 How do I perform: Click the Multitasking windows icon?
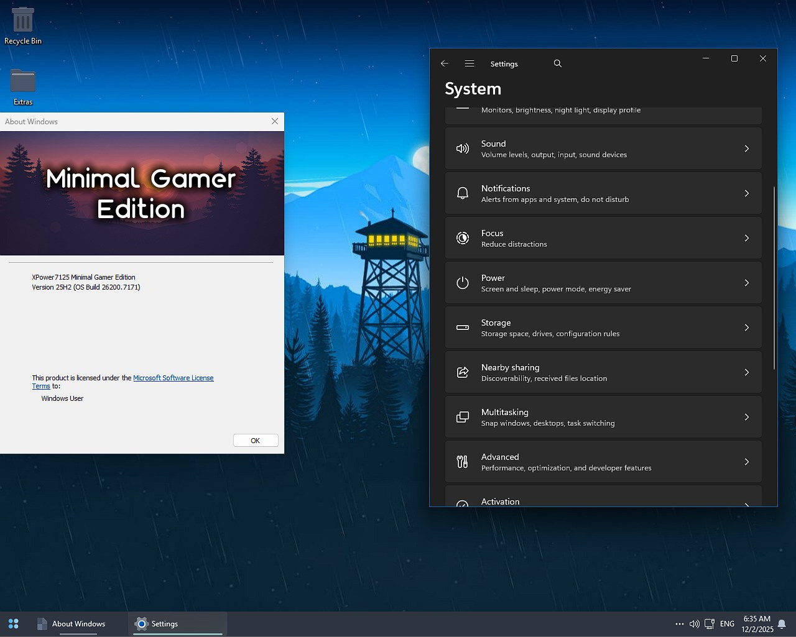[462, 417]
